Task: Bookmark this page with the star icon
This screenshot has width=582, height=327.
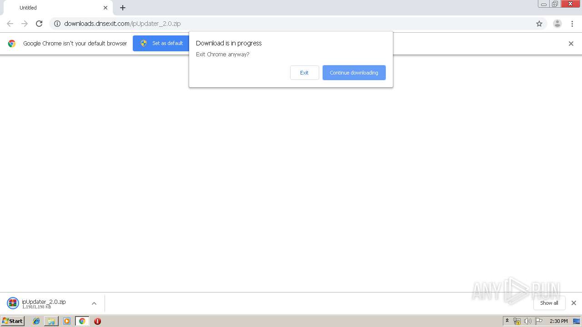Action: 539,24
